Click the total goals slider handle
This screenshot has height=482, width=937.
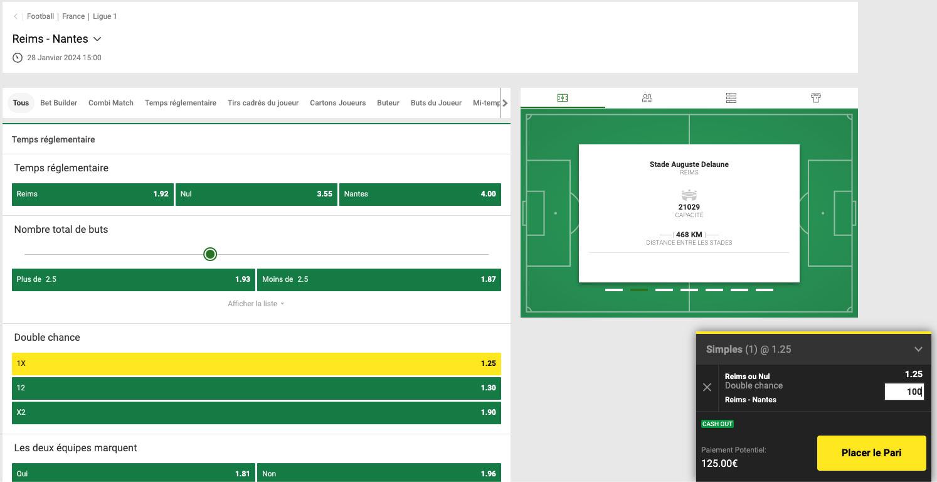tap(210, 254)
